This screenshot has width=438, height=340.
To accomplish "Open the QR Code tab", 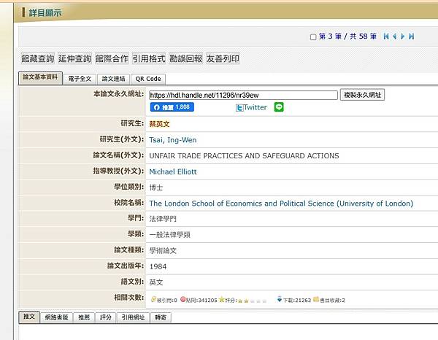I will click(147, 79).
